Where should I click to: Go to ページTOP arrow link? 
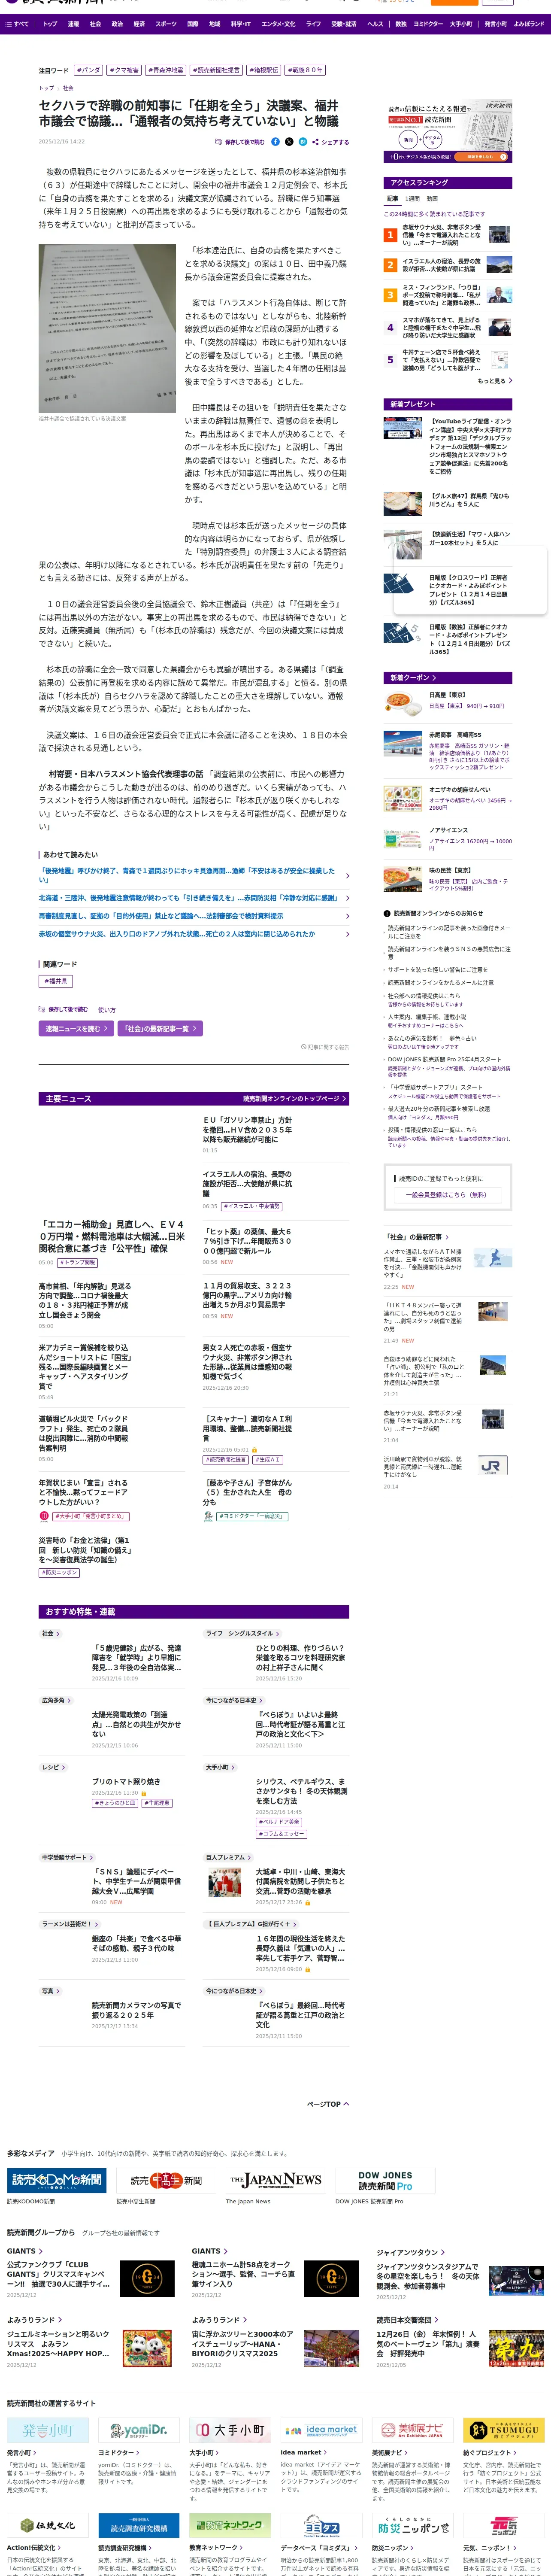coord(328,2104)
